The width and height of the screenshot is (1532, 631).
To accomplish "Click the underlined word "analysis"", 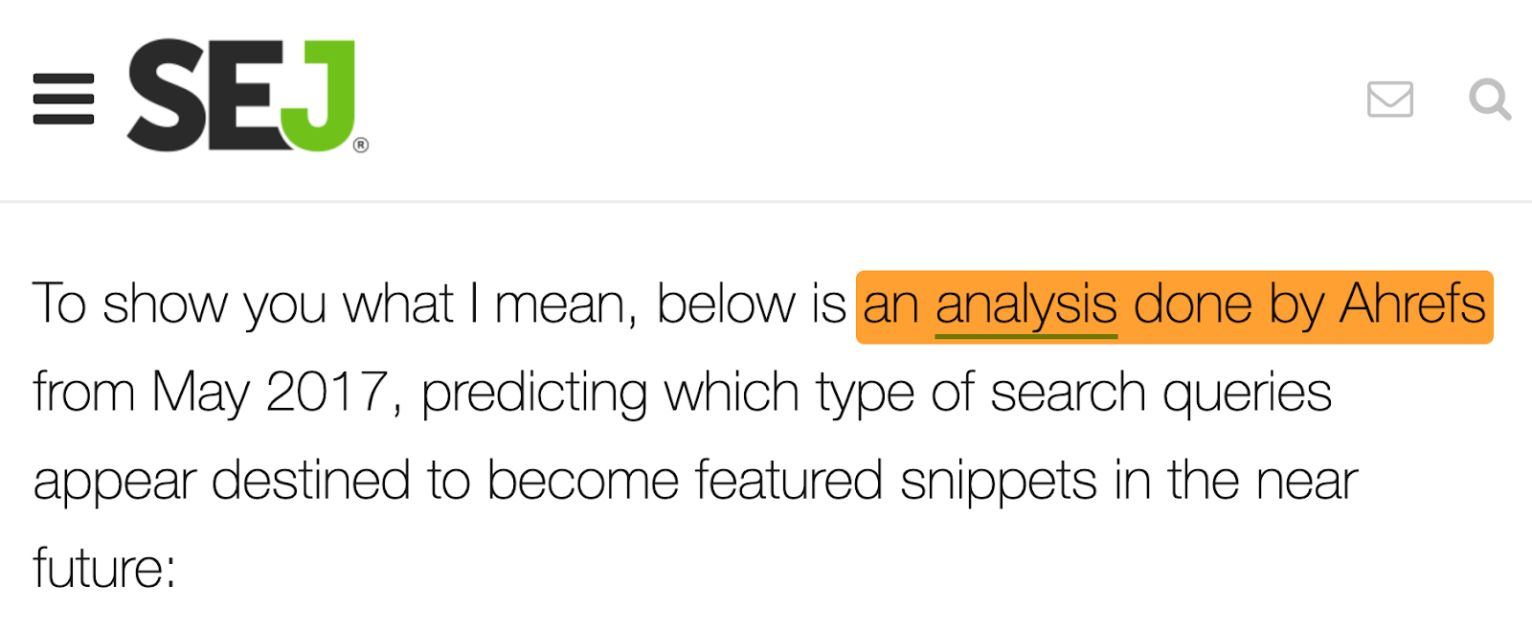I will (1026, 306).
